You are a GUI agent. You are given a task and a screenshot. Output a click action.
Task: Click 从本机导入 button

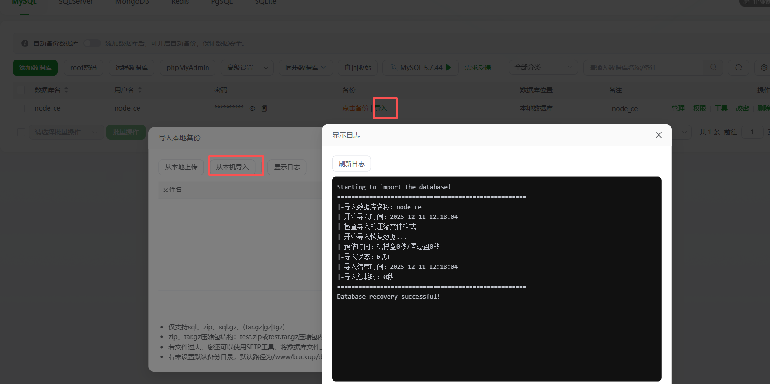coord(232,167)
